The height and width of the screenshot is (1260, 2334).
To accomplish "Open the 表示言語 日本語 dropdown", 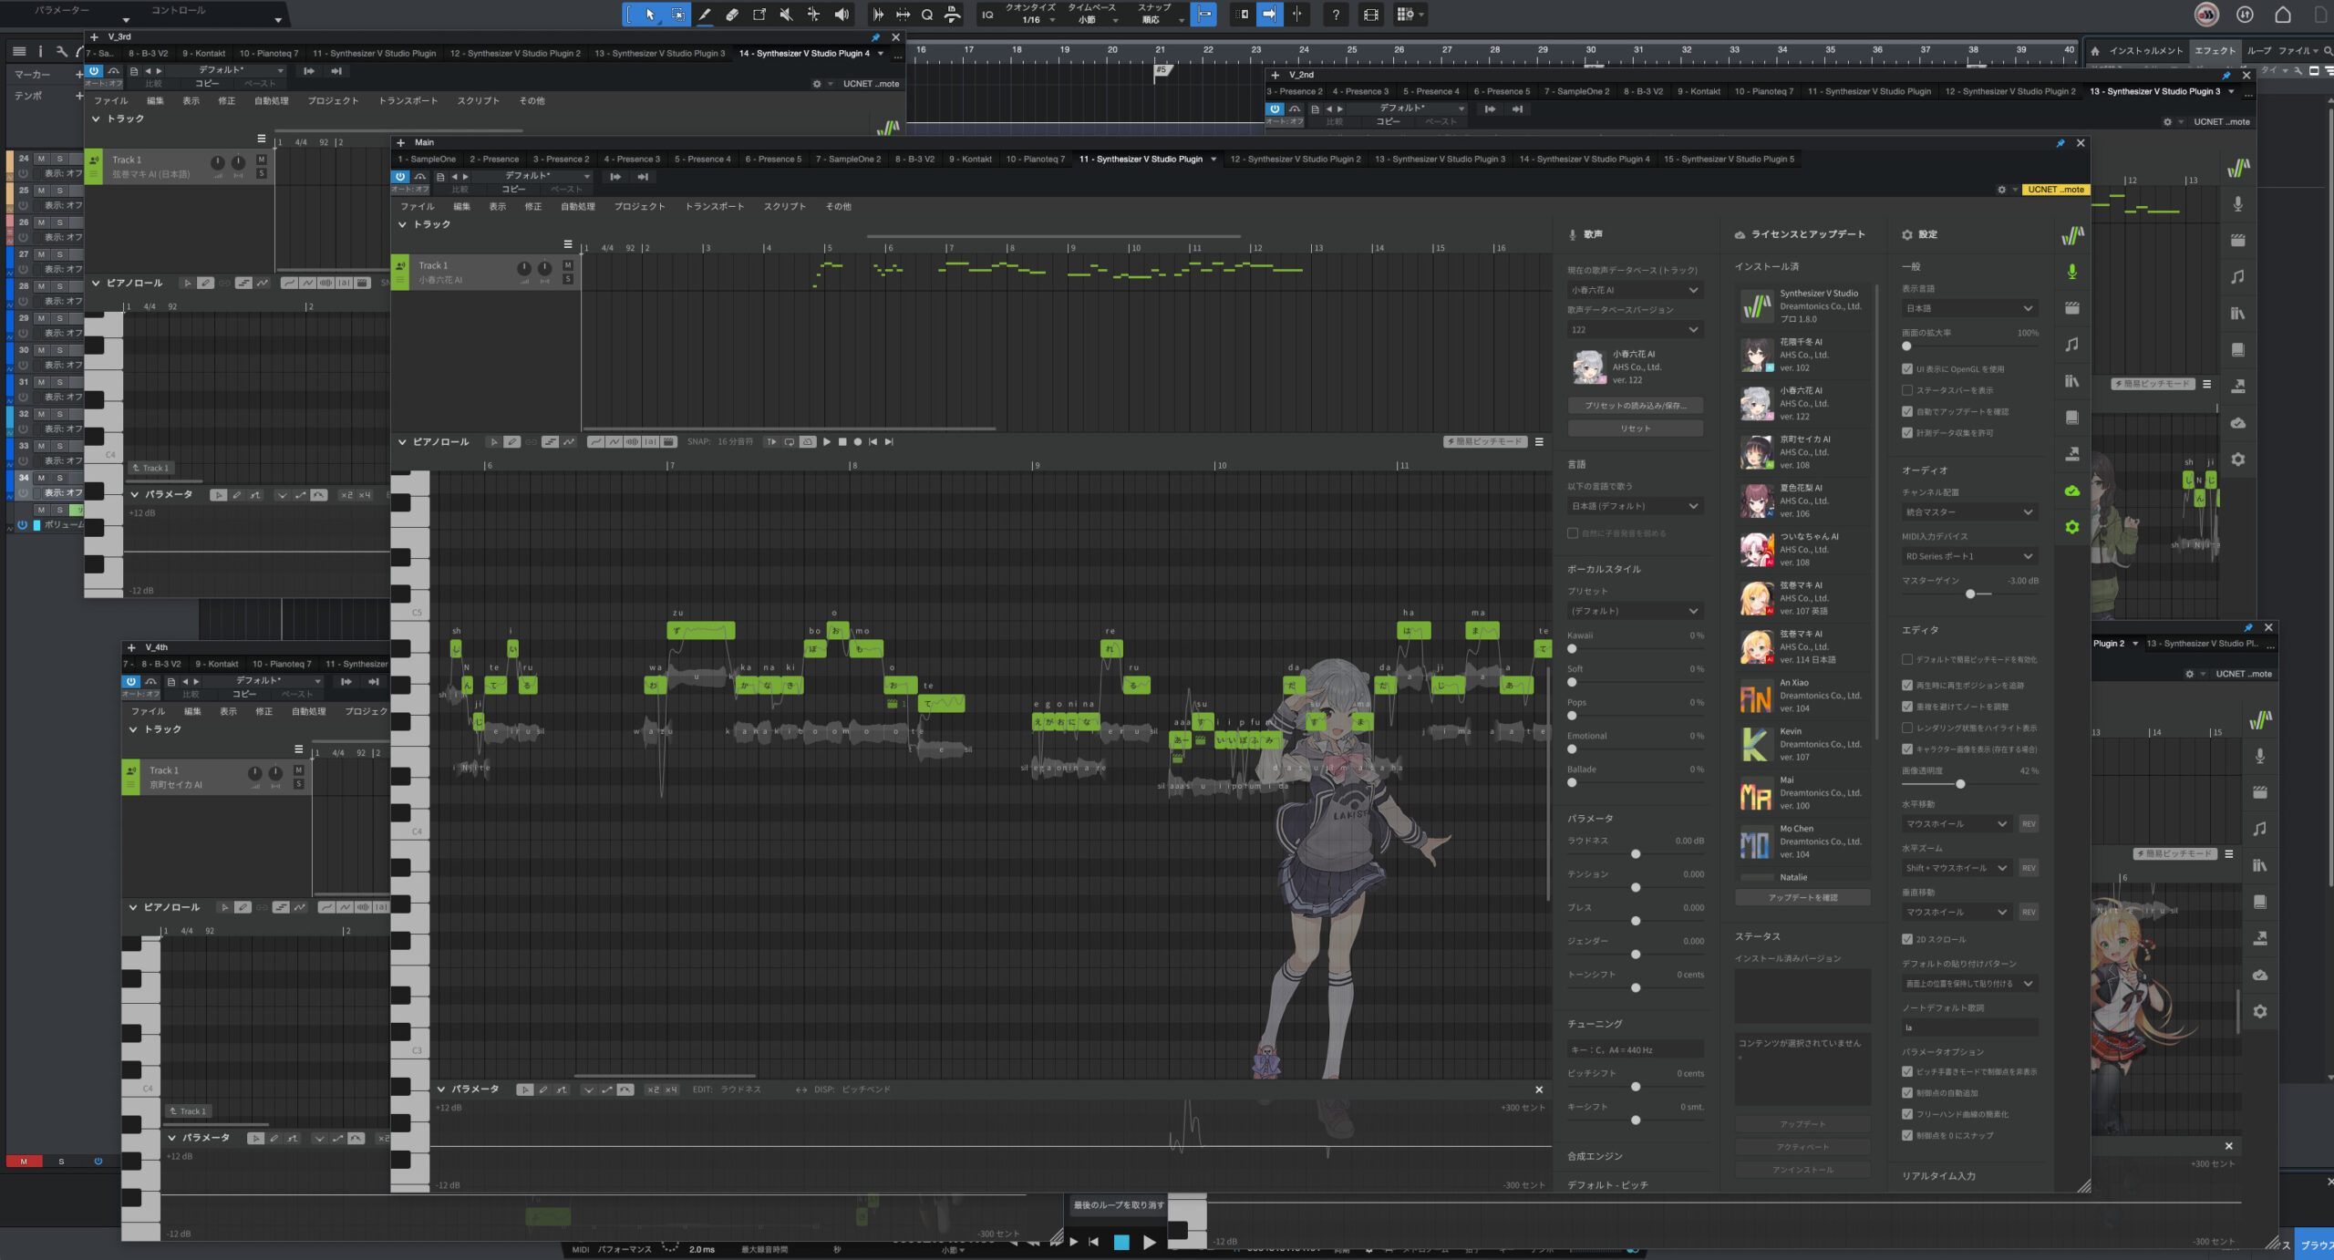I will click(1968, 308).
